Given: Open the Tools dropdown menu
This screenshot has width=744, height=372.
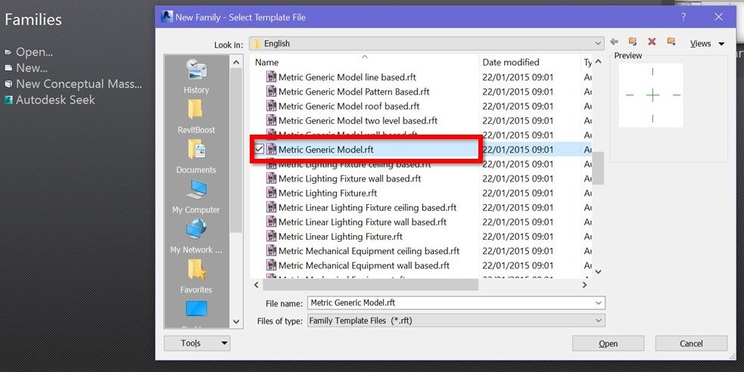Looking at the screenshot, I should (197, 343).
